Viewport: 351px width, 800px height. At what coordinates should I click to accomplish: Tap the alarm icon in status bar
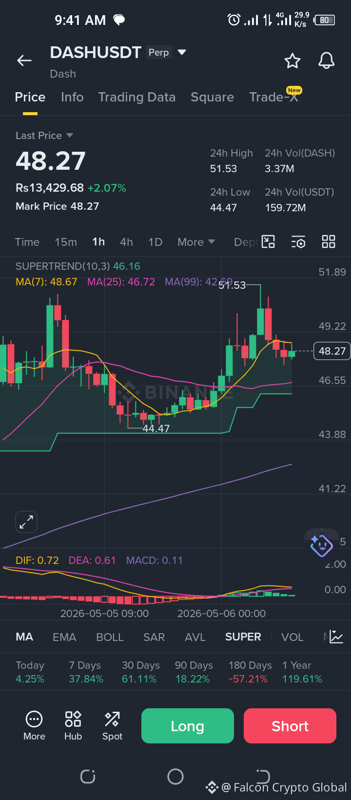click(x=234, y=20)
